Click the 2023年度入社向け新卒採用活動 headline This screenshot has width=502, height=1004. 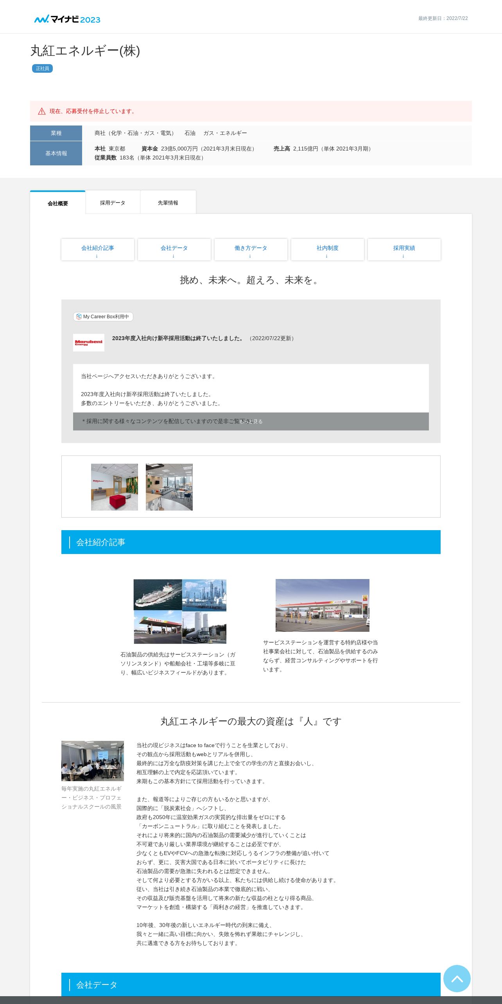(177, 338)
